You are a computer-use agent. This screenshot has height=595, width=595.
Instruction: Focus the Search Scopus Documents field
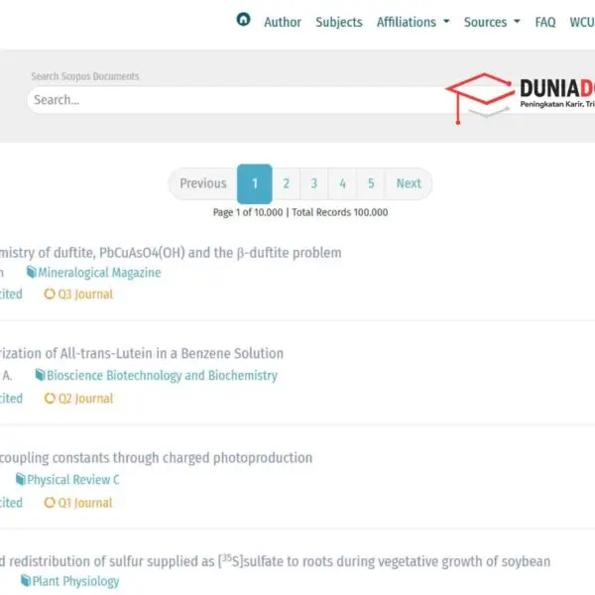tap(238, 99)
